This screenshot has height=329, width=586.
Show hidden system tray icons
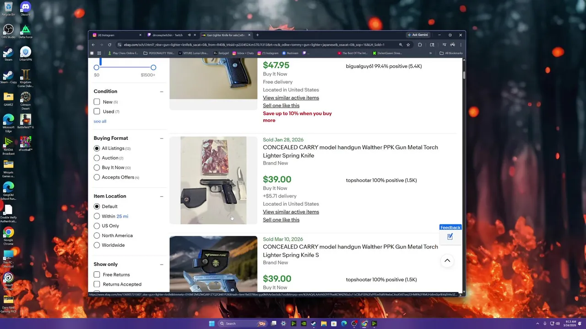538,324
